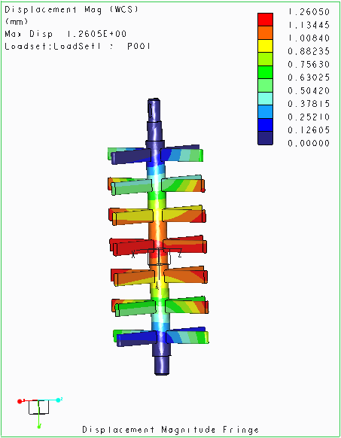
Task: Click the cyan Z-axis endpoint of triad
Action: (58, 400)
